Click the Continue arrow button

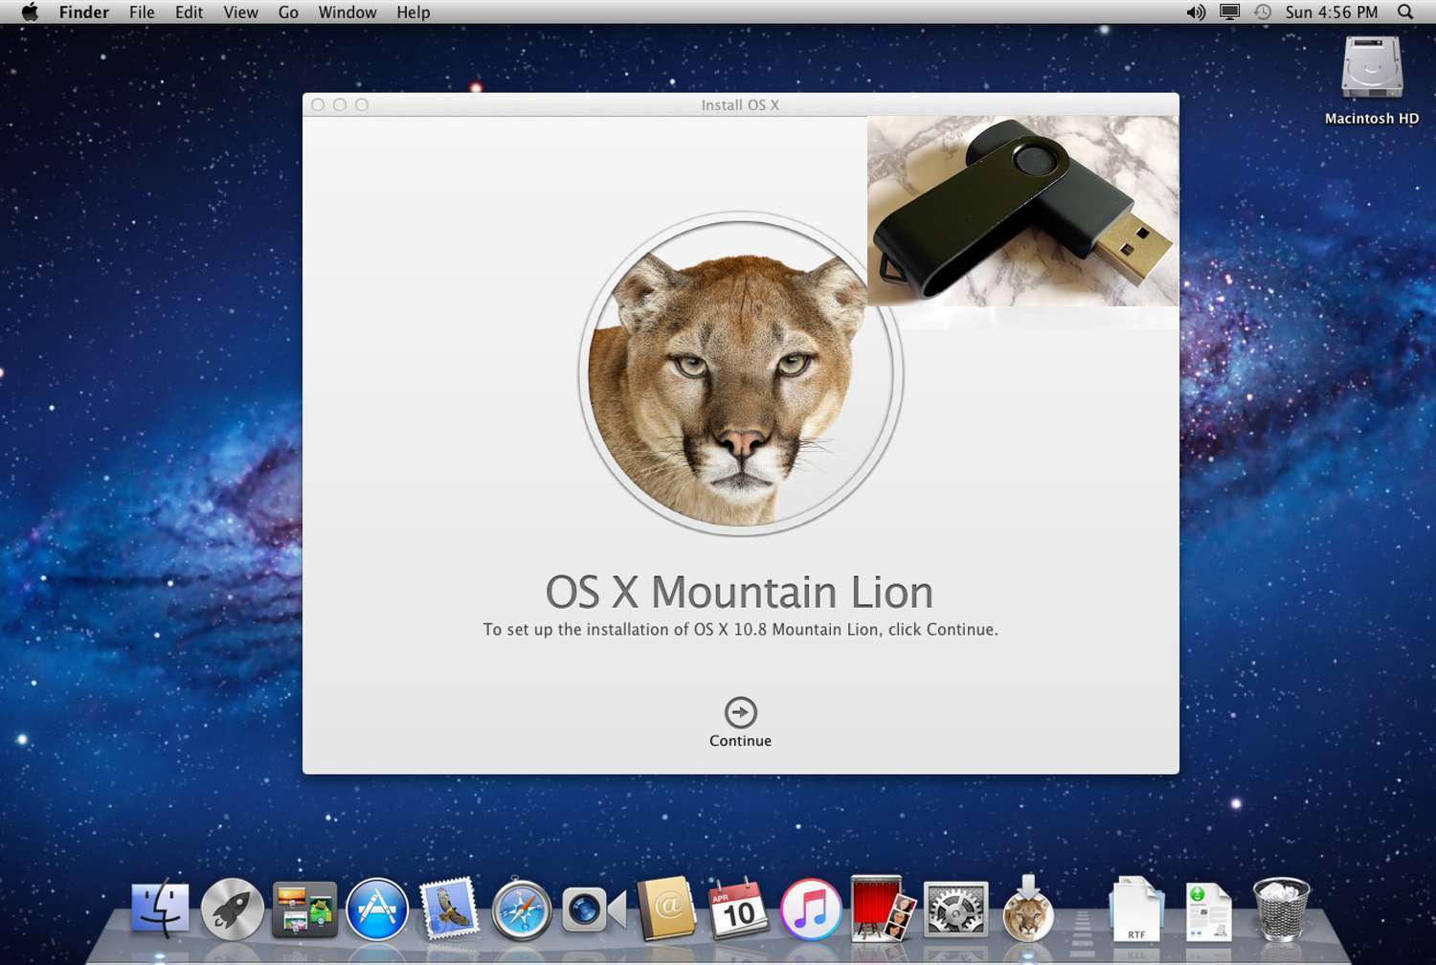point(740,712)
